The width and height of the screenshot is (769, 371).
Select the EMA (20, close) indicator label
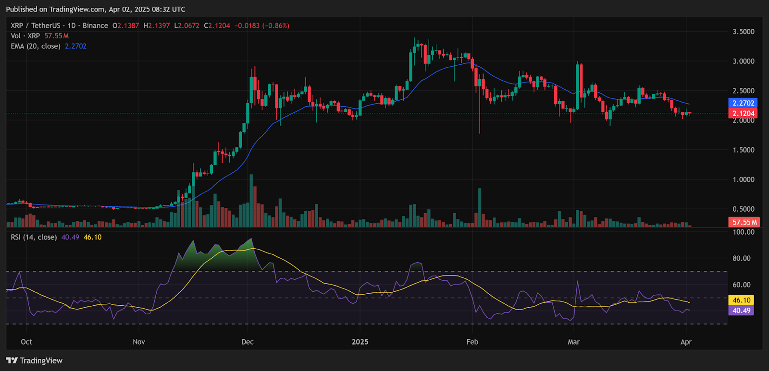click(36, 46)
